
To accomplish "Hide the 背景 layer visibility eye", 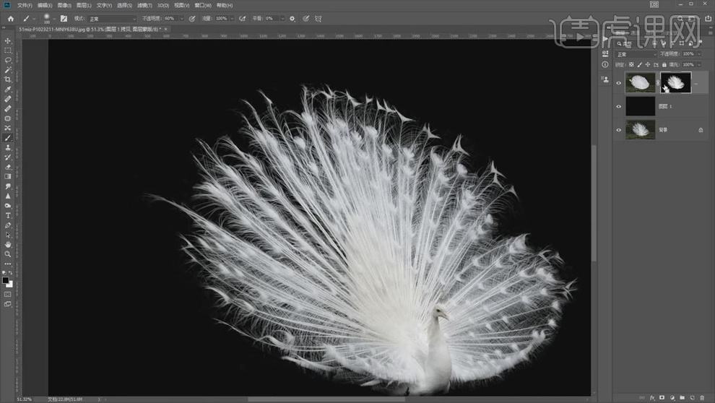I will tap(618, 130).
